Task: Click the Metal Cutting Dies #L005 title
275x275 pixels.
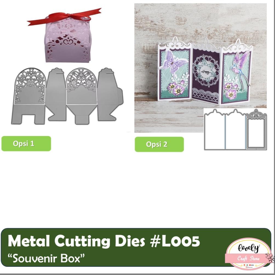Action: tap(104, 241)
